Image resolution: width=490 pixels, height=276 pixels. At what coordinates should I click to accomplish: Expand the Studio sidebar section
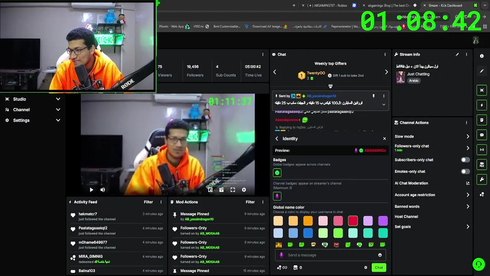(x=33, y=99)
